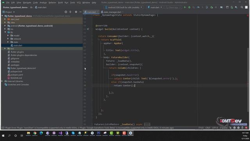The width and height of the screenshot is (250, 141).
Task: Click the main.dart breadcrumb in navigation bar
Action: pyautogui.click(x=41, y=7)
